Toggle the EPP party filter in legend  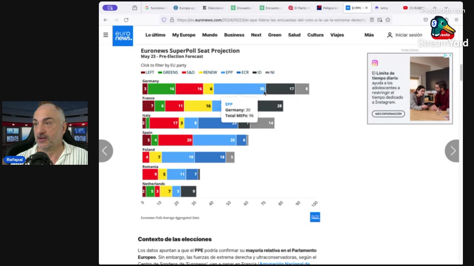227,72
